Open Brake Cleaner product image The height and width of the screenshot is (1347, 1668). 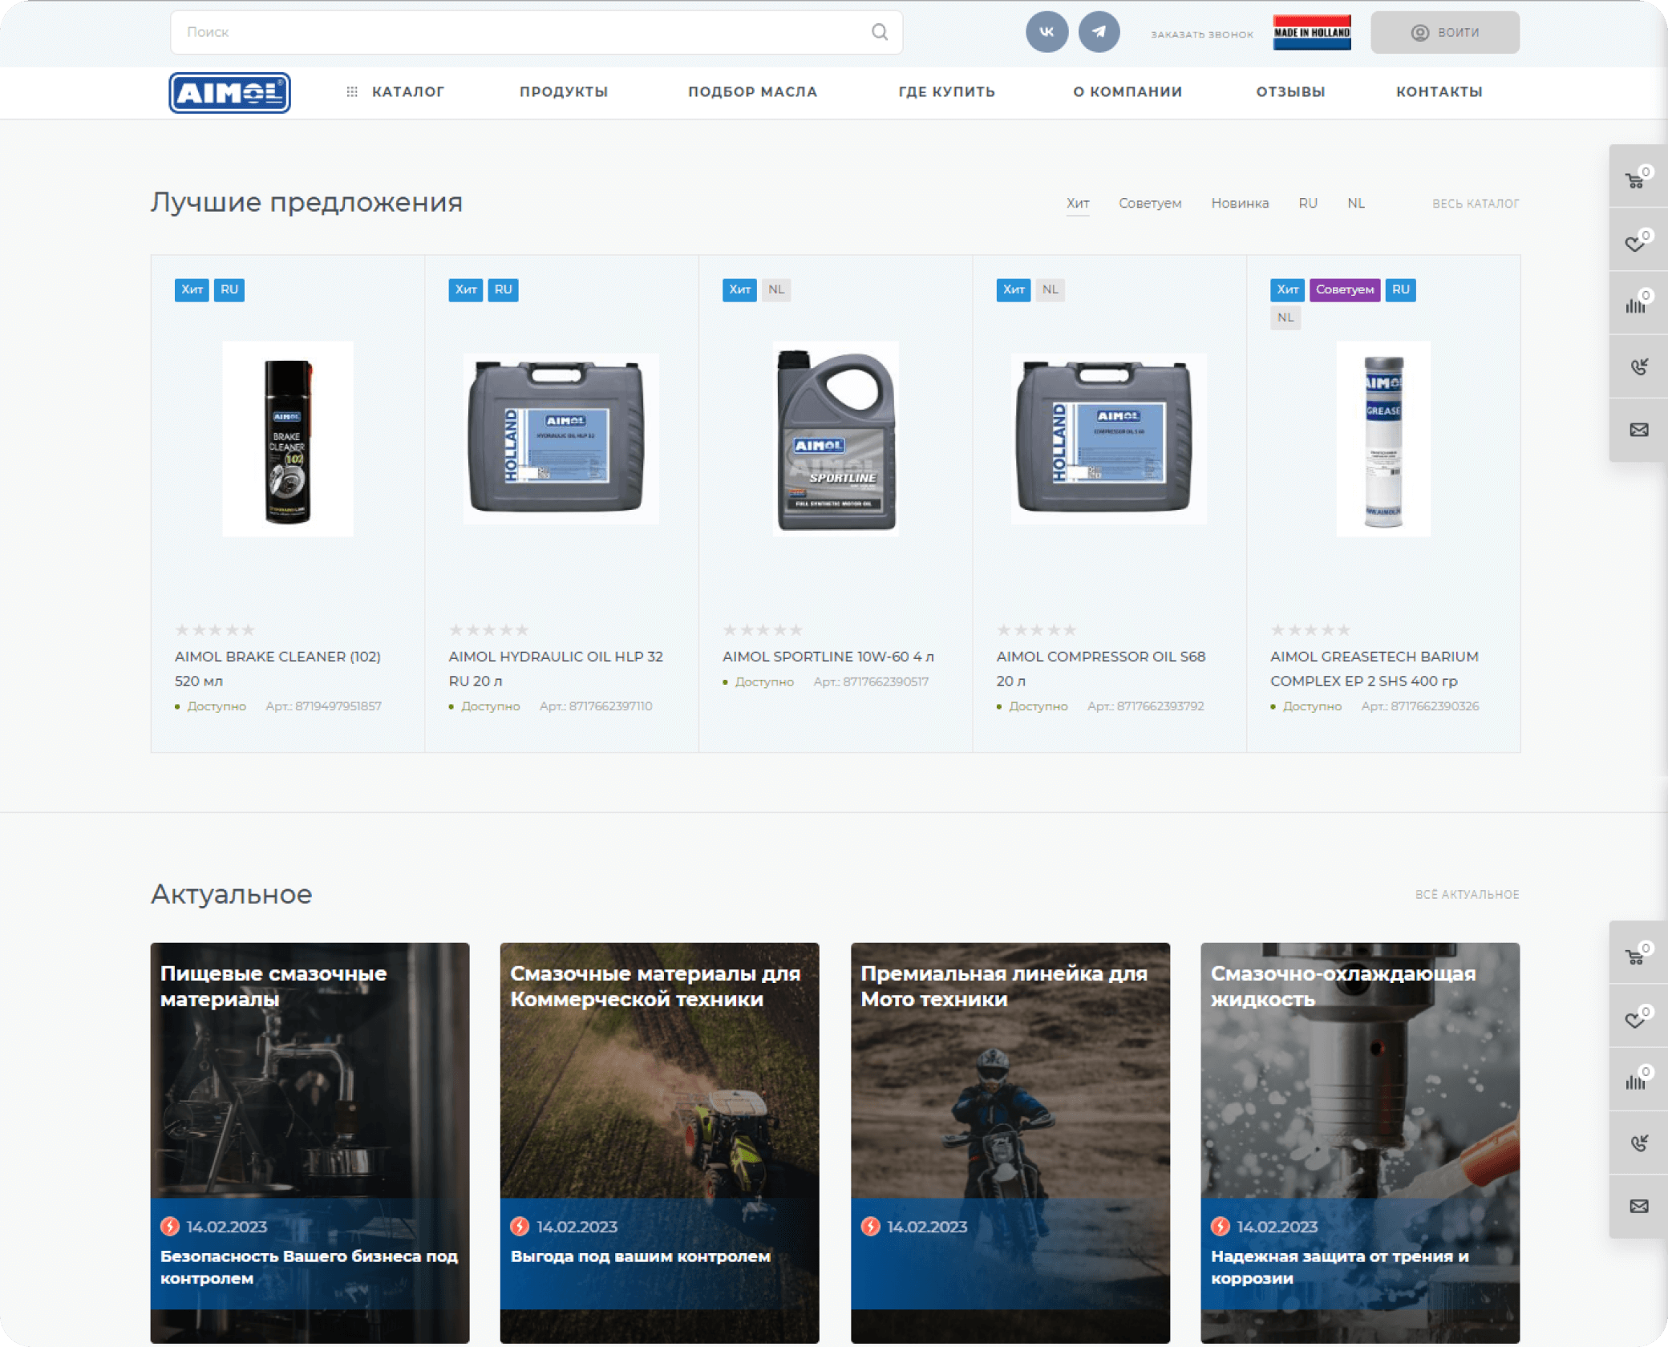coord(288,439)
